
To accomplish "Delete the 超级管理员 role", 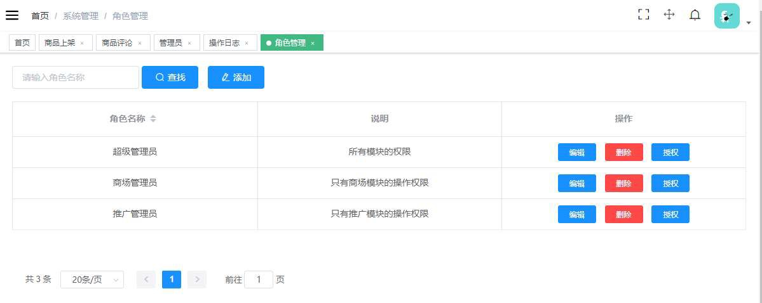I will point(624,152).
